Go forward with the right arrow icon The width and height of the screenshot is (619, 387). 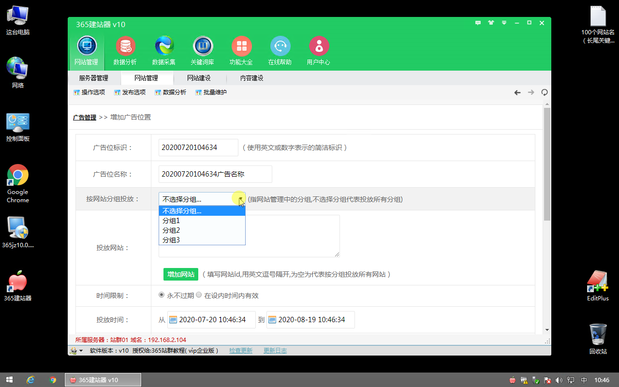531,92
